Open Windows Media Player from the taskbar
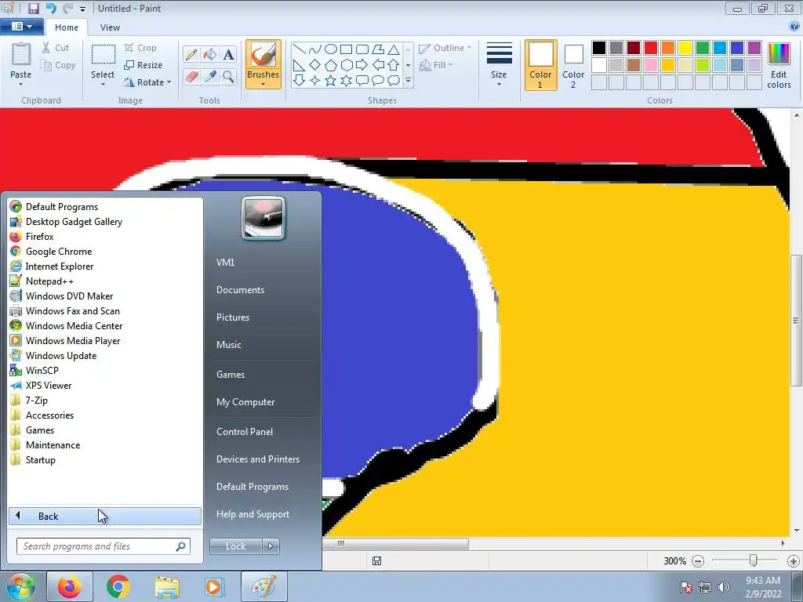 (x=214, y=586)
